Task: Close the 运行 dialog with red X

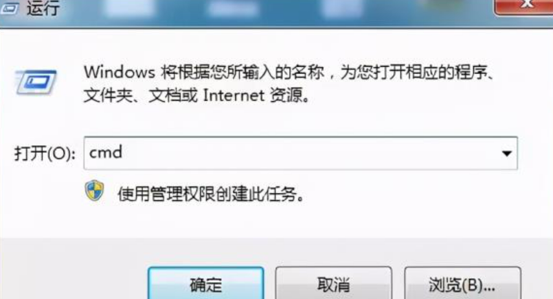Action: [x=525, y=6]
